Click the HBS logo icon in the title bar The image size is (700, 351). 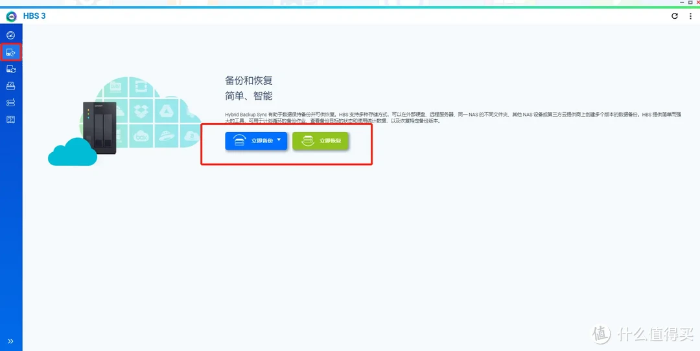(11, 16)
